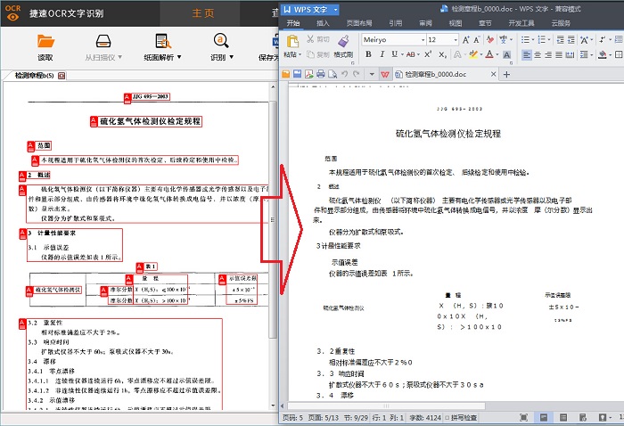Image resolution: width=624 pixels, height=426 pixels.
Task: Switch to 引用 ribbon tab
Action: [x=395, y=23]
